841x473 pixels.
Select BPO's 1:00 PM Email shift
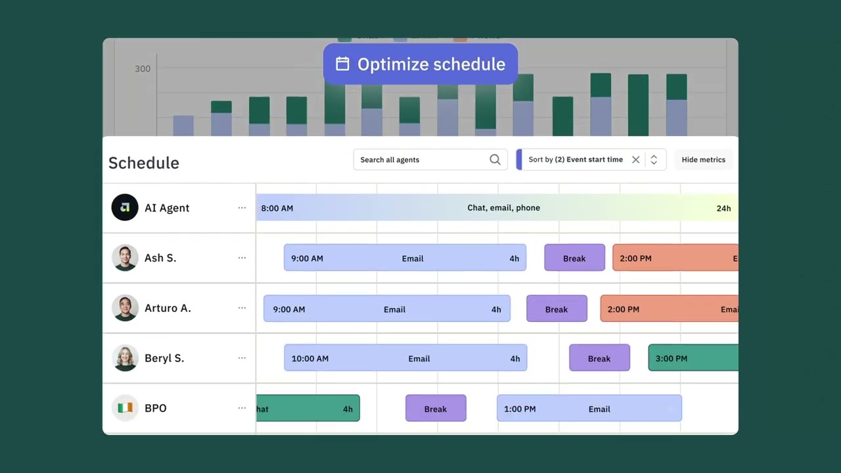pyautogui.click(x=589, y=409)
